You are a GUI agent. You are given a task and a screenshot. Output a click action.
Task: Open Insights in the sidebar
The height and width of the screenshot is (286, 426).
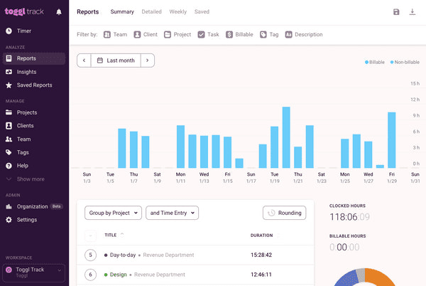point(28,72)
